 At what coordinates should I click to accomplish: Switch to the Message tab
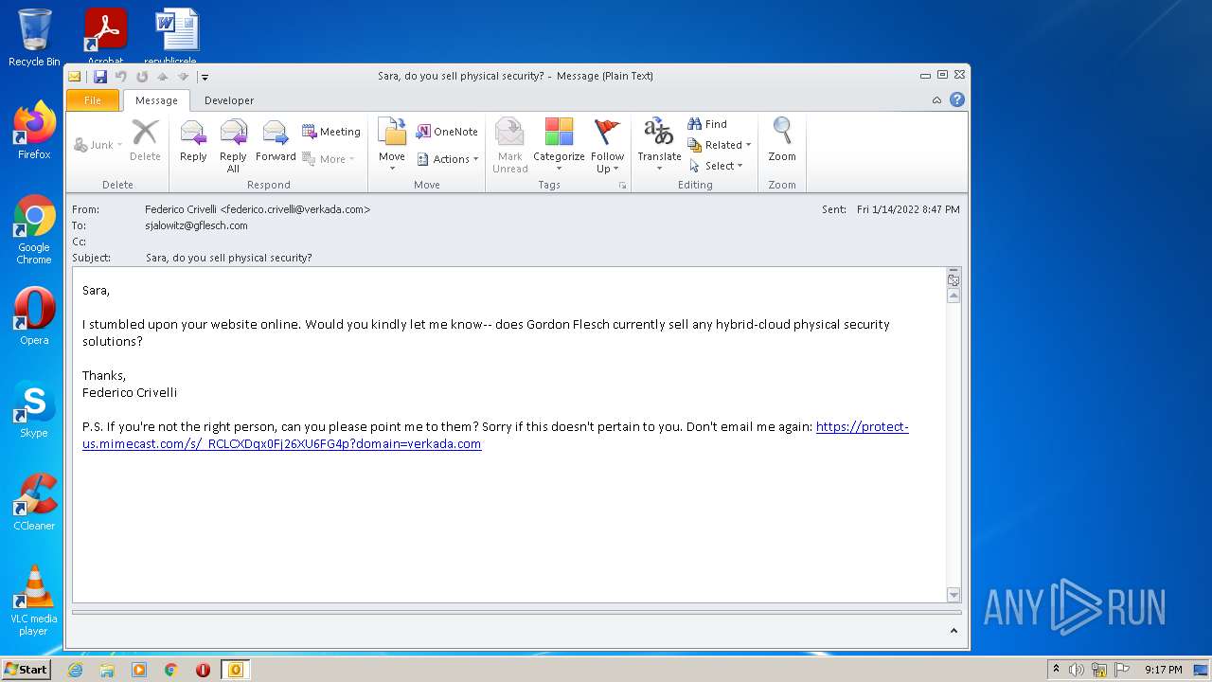156,100
